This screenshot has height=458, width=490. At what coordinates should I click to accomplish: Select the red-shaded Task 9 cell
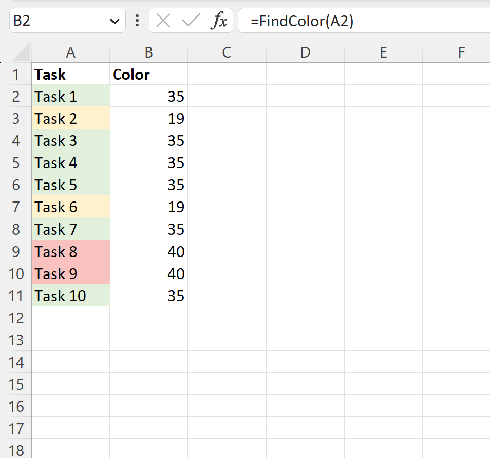click(70, 273)
